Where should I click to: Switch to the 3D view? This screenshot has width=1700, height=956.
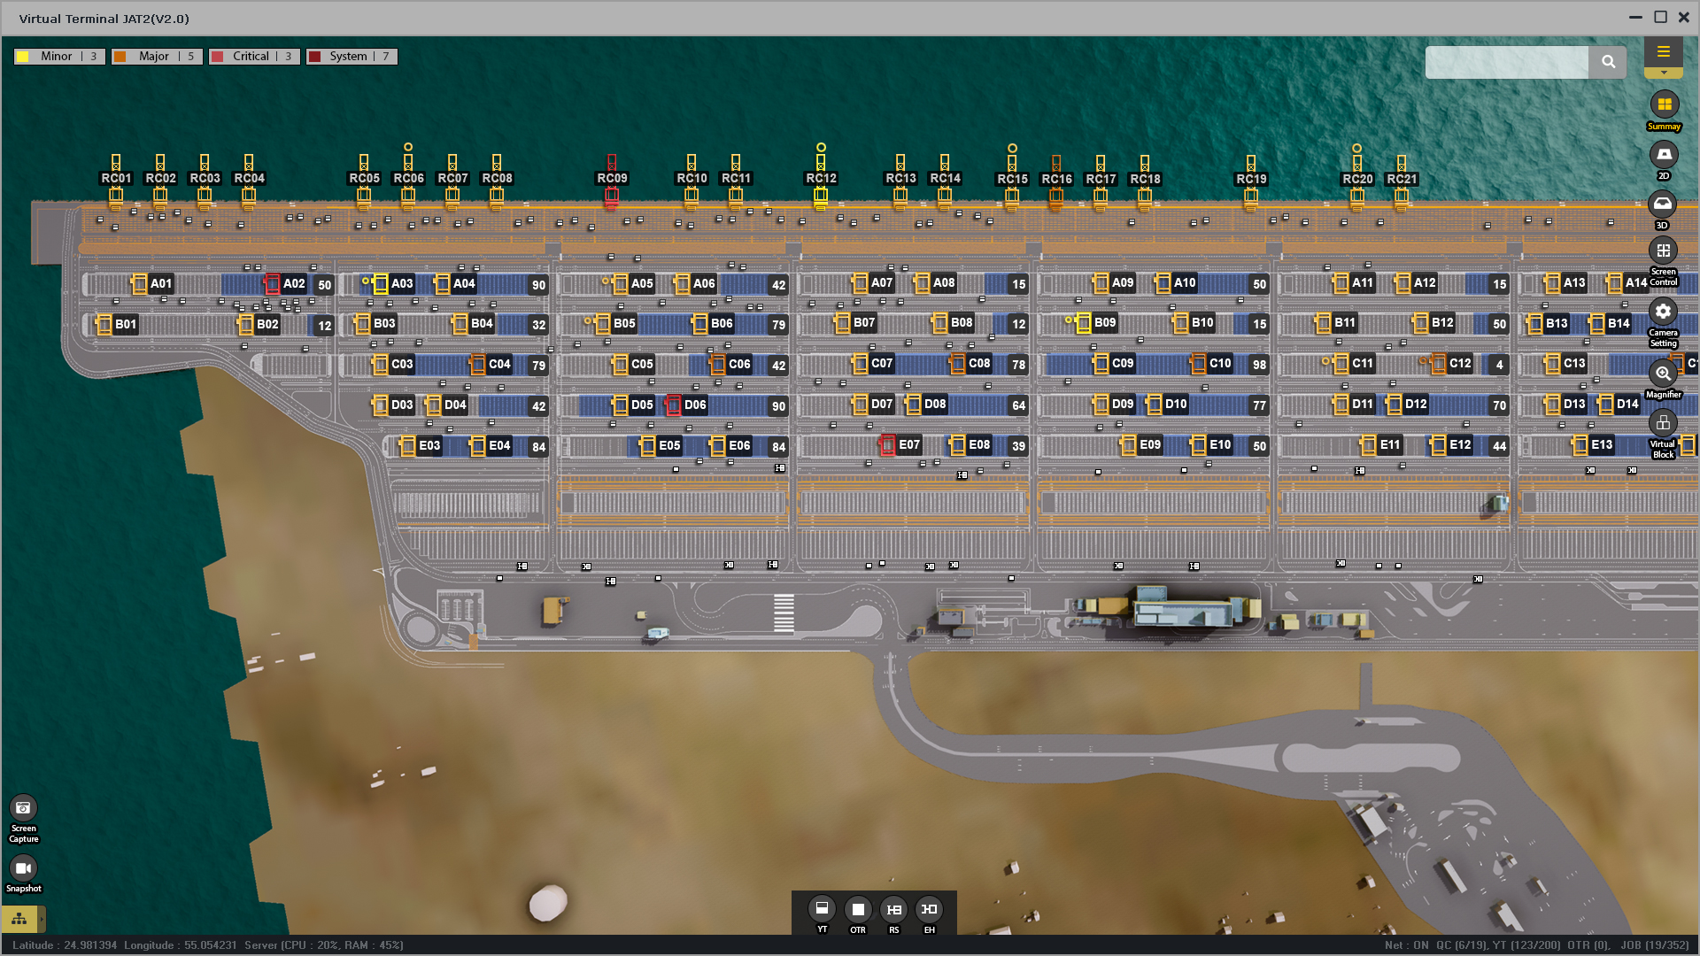point(1663,204)
